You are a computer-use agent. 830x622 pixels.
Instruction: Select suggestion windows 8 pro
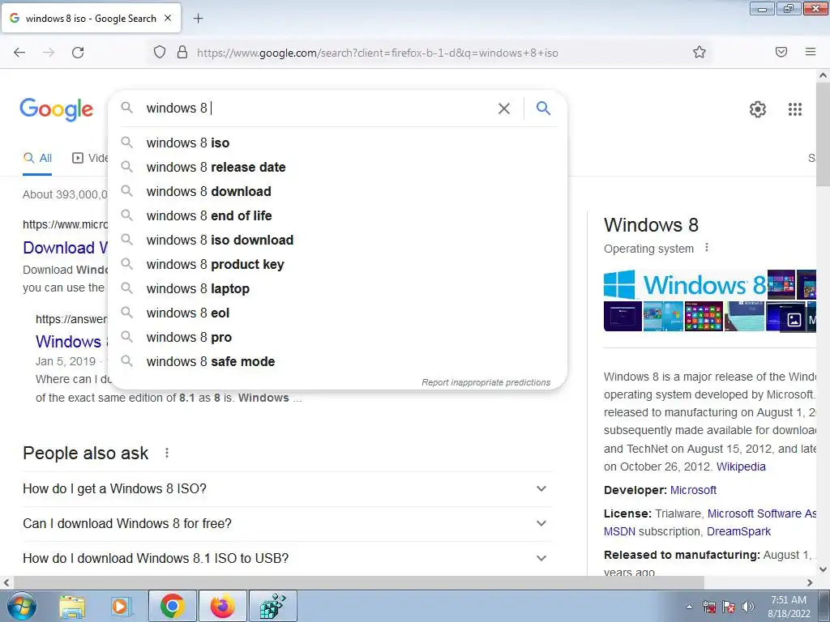point(338,338)
